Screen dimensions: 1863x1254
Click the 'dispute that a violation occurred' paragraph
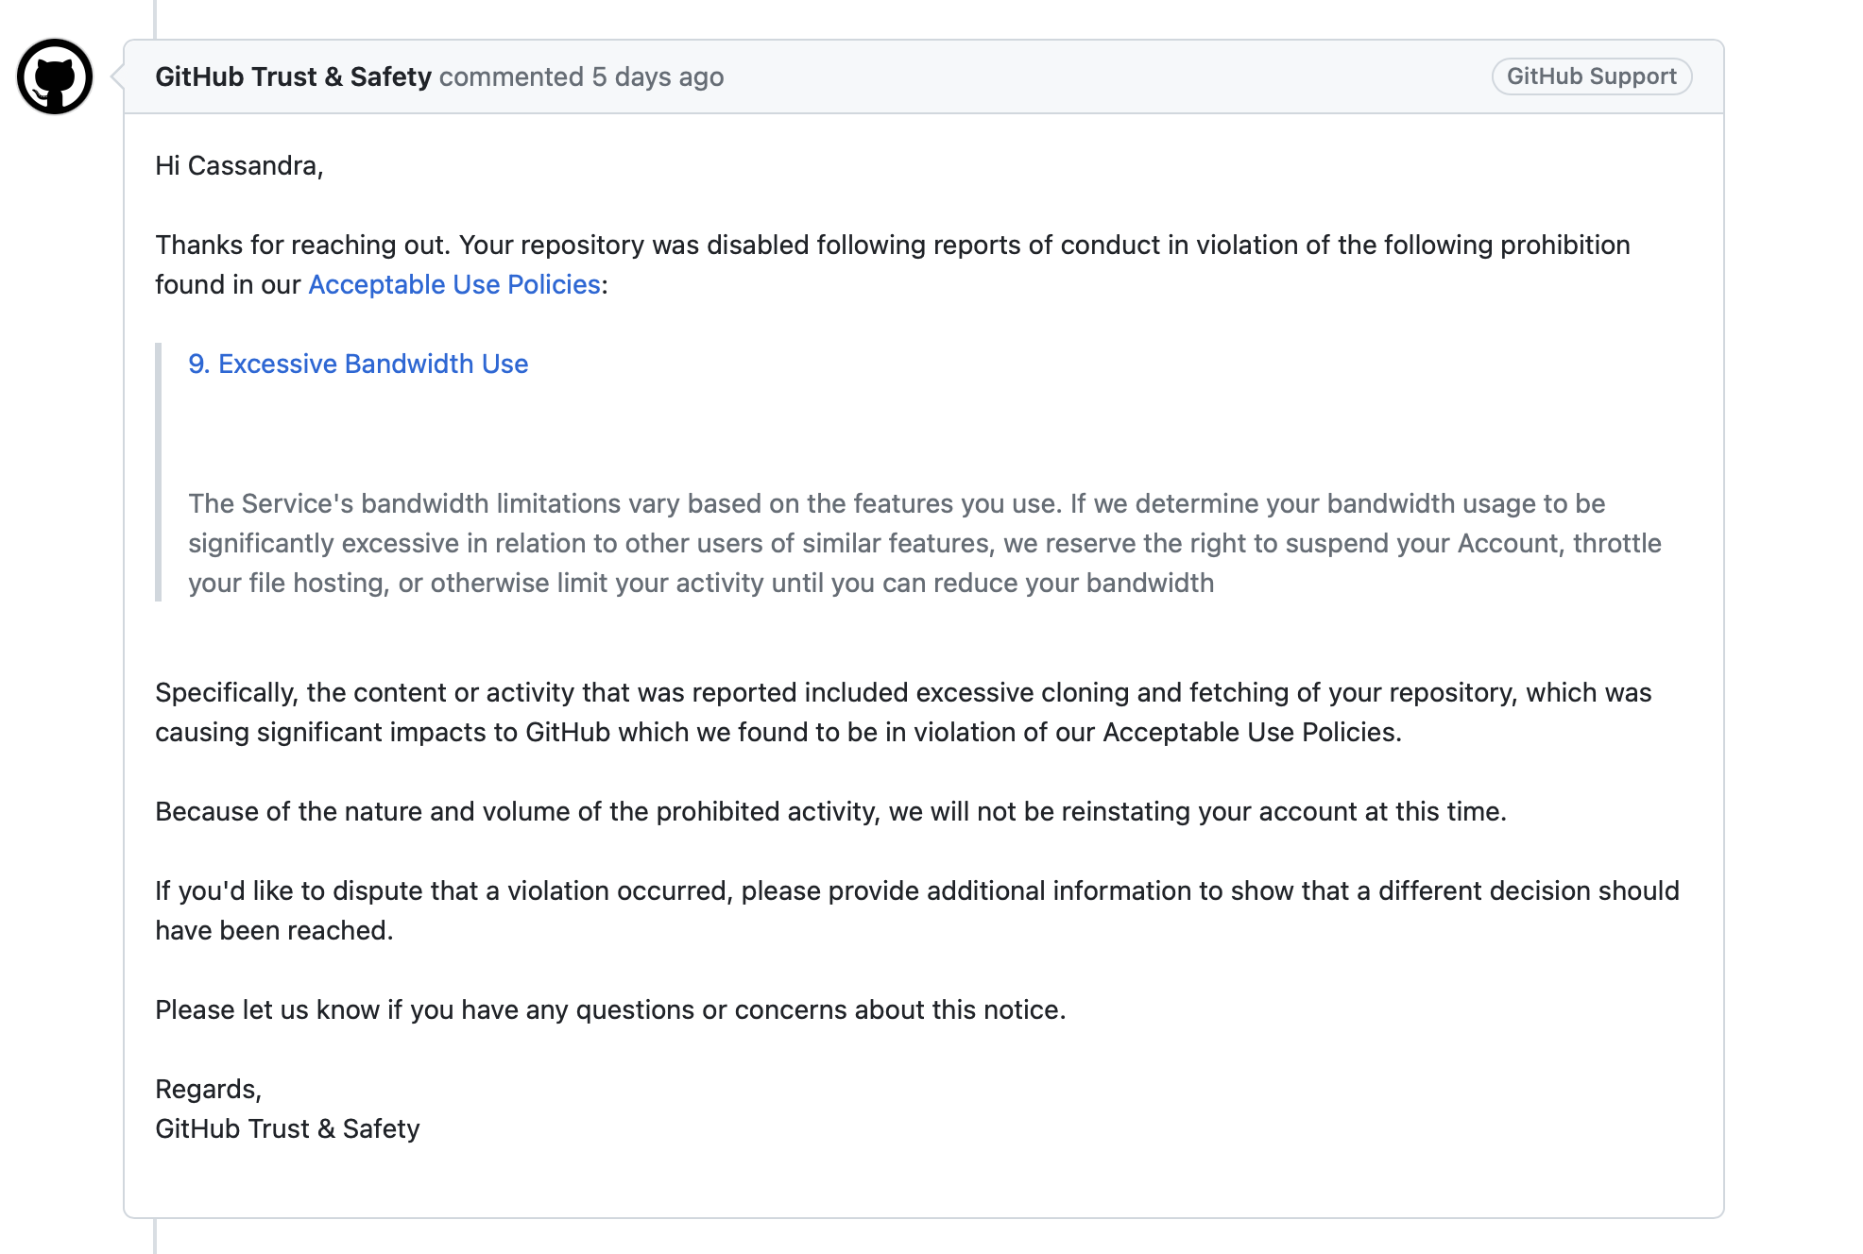[916, 891]
